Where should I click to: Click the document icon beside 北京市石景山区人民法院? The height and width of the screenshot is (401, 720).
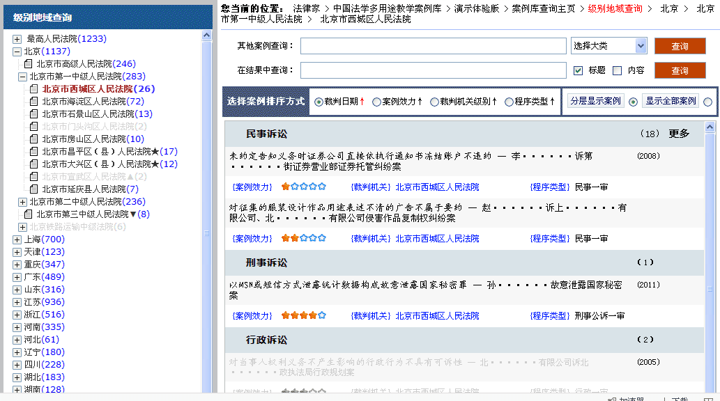(33, 113)
